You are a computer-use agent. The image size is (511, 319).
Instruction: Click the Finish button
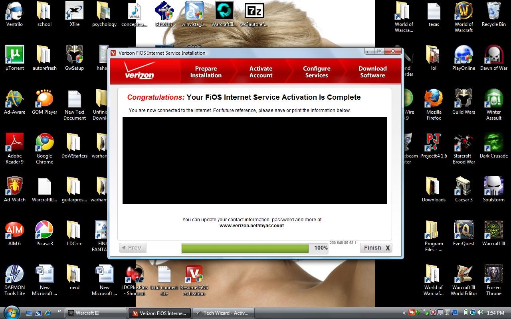click(376, 248)
